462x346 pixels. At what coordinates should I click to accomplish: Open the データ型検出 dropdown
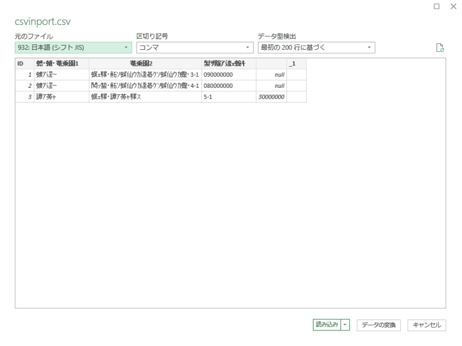pos(316,47)
